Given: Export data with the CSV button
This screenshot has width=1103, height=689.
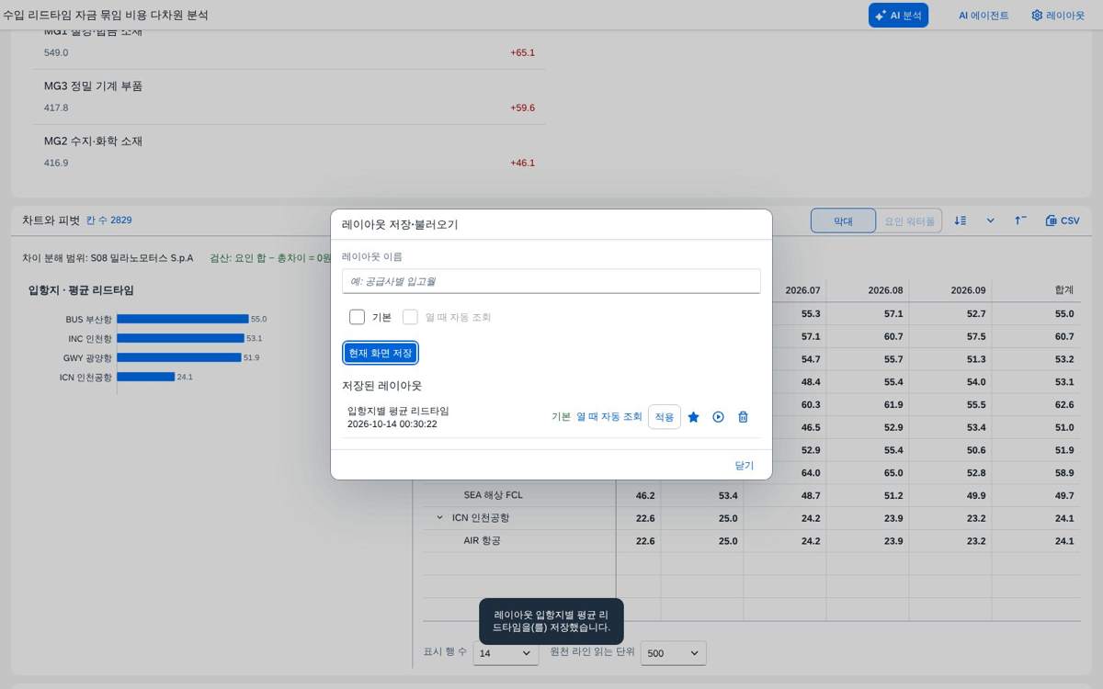Looking at the screenshot, I should [x=1063, y=220].
